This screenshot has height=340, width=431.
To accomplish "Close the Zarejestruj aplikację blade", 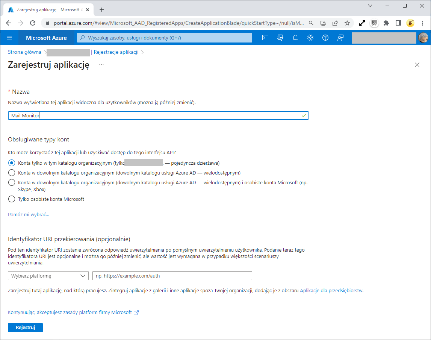I will coord(417,65).
